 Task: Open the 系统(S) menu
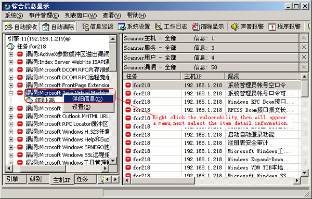(x=14, y=16)
